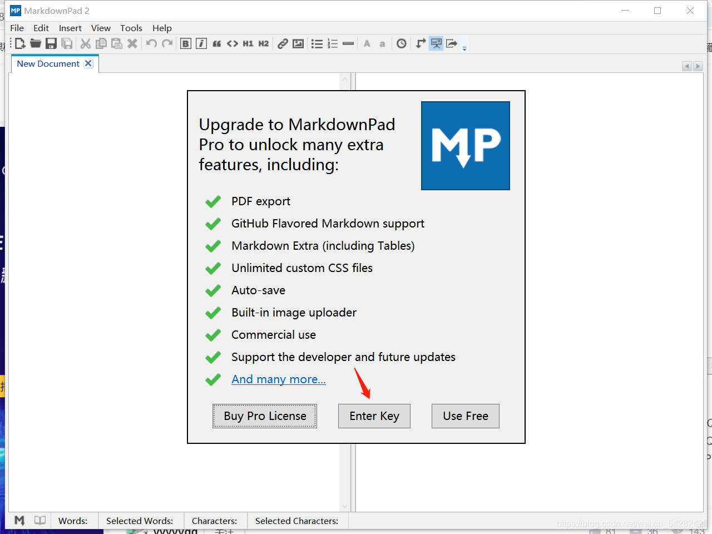Click the MarkdownPad MP logo image
The height and width of the screenshot is (534, 712).
pos(466,146)
